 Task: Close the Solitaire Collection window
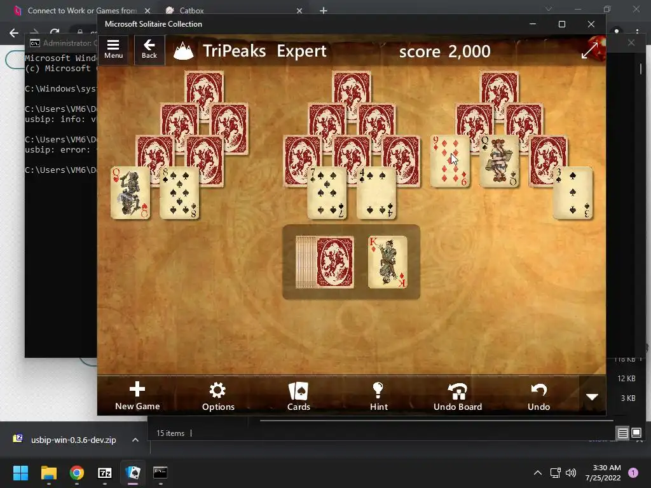point(591,24)
